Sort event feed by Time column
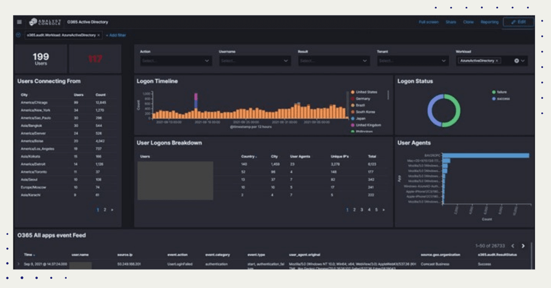551x288 pixels. point(29,254)
